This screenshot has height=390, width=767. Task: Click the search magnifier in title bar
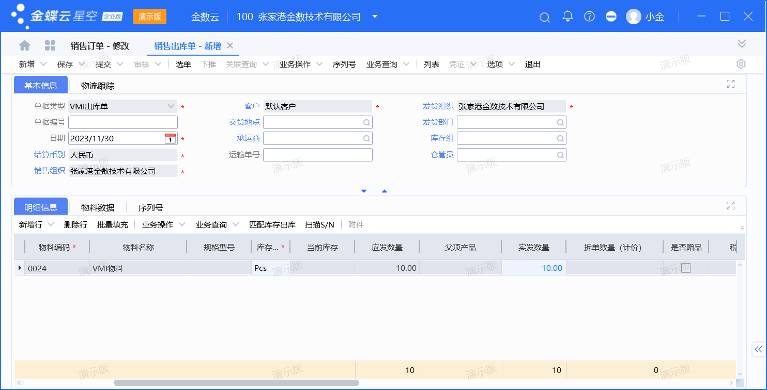click(x=544, y=17)
